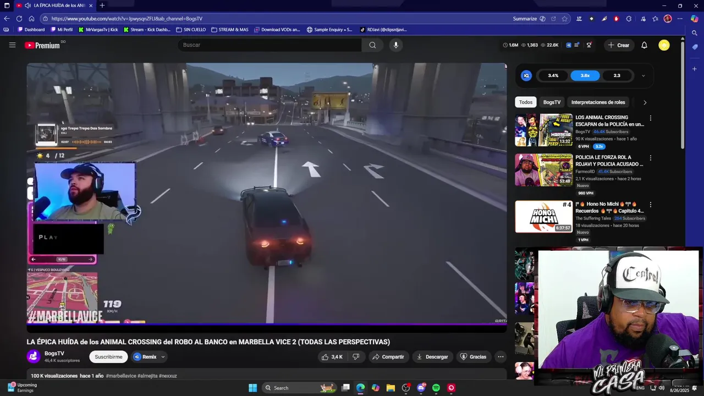Select the Todos filter chip
This screenshot has height=396, width=704.
pos(526,102)
